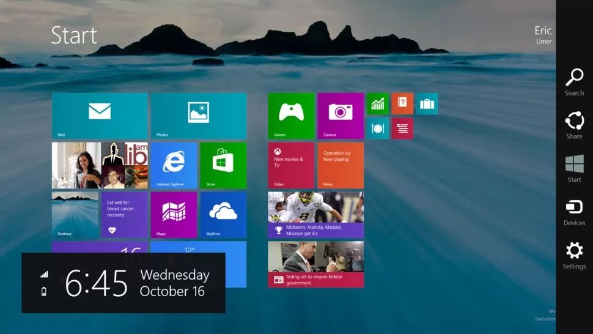The height and width of the screenshot is (334, 593).
Task: Select the Devices charm
Action: (574, 212)
